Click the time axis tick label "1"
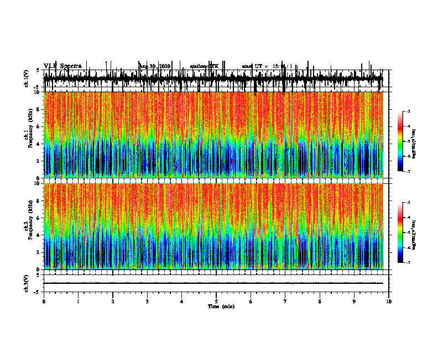This screenshot has width=438, height=338. pos(78,302)
